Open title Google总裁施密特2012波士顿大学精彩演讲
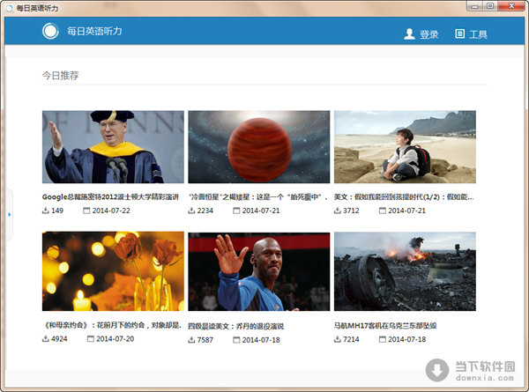 click(110, 196)
